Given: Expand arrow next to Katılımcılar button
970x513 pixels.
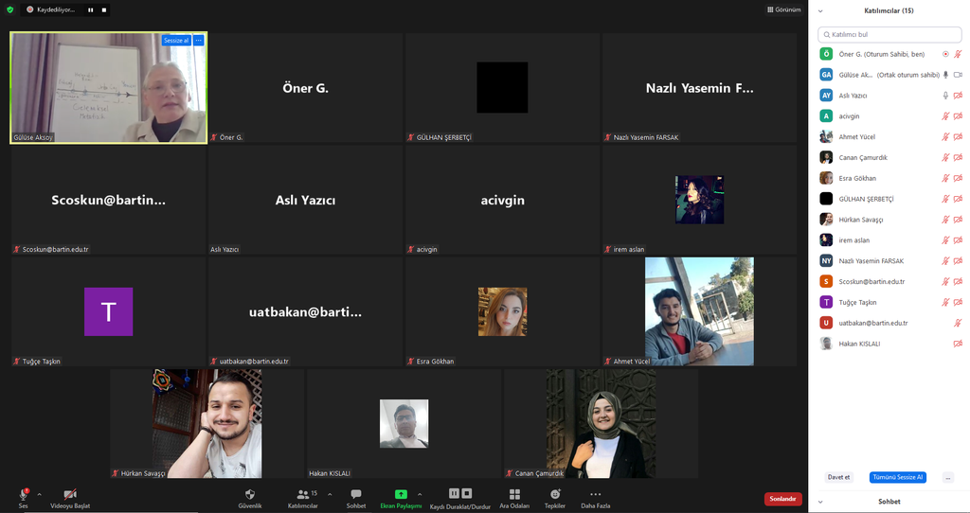Looking at the screenshot, I should 330,494.
